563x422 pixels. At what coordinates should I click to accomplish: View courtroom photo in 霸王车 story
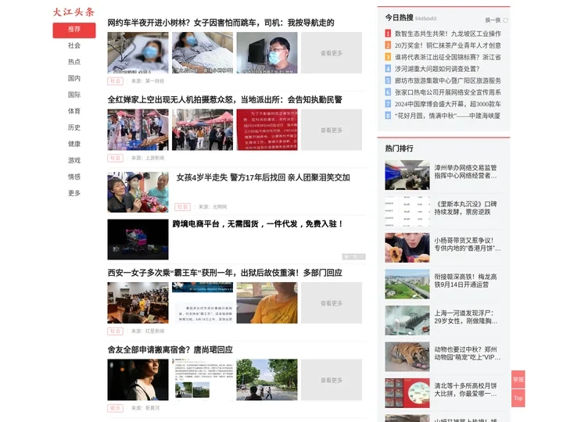click(x=138, y=302)
